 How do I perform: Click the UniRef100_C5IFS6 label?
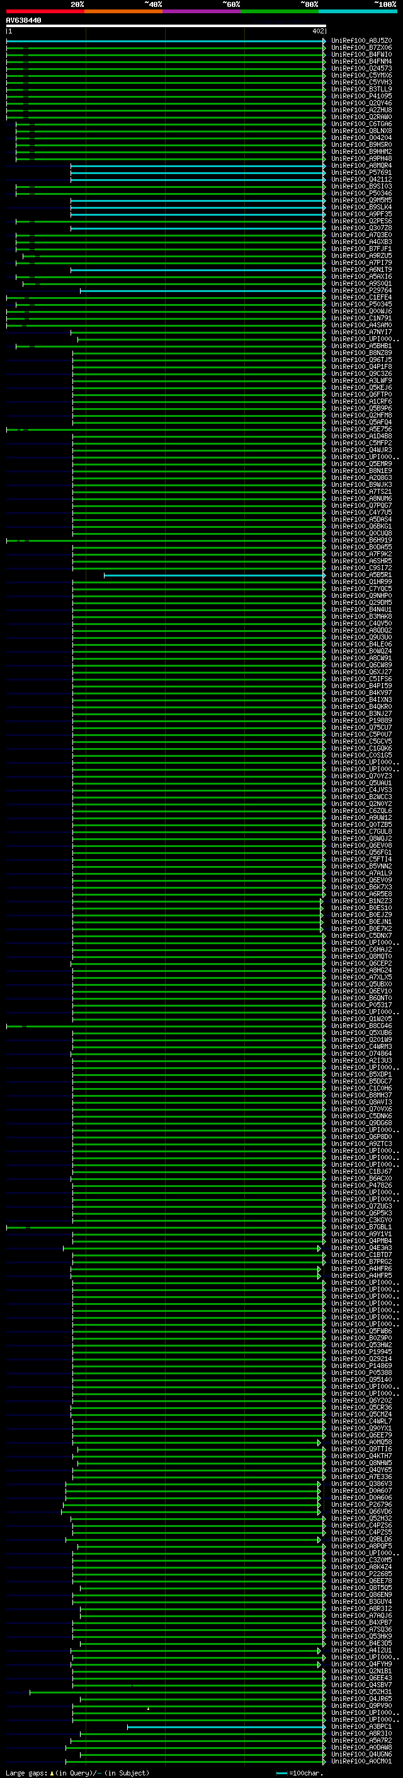point(361,679)
